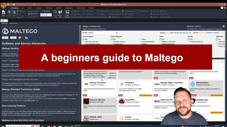Toggle Personal Identifiers data category
Image resolution: width=227 pixels, height=127 pixels.
point(140,41)
